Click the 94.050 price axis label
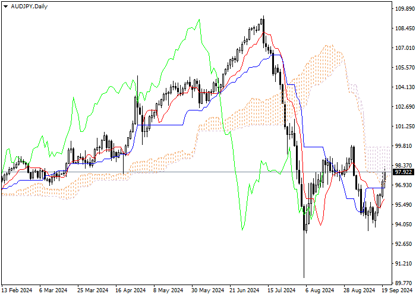This screenshot has width=416, height=297. (404, 225)
